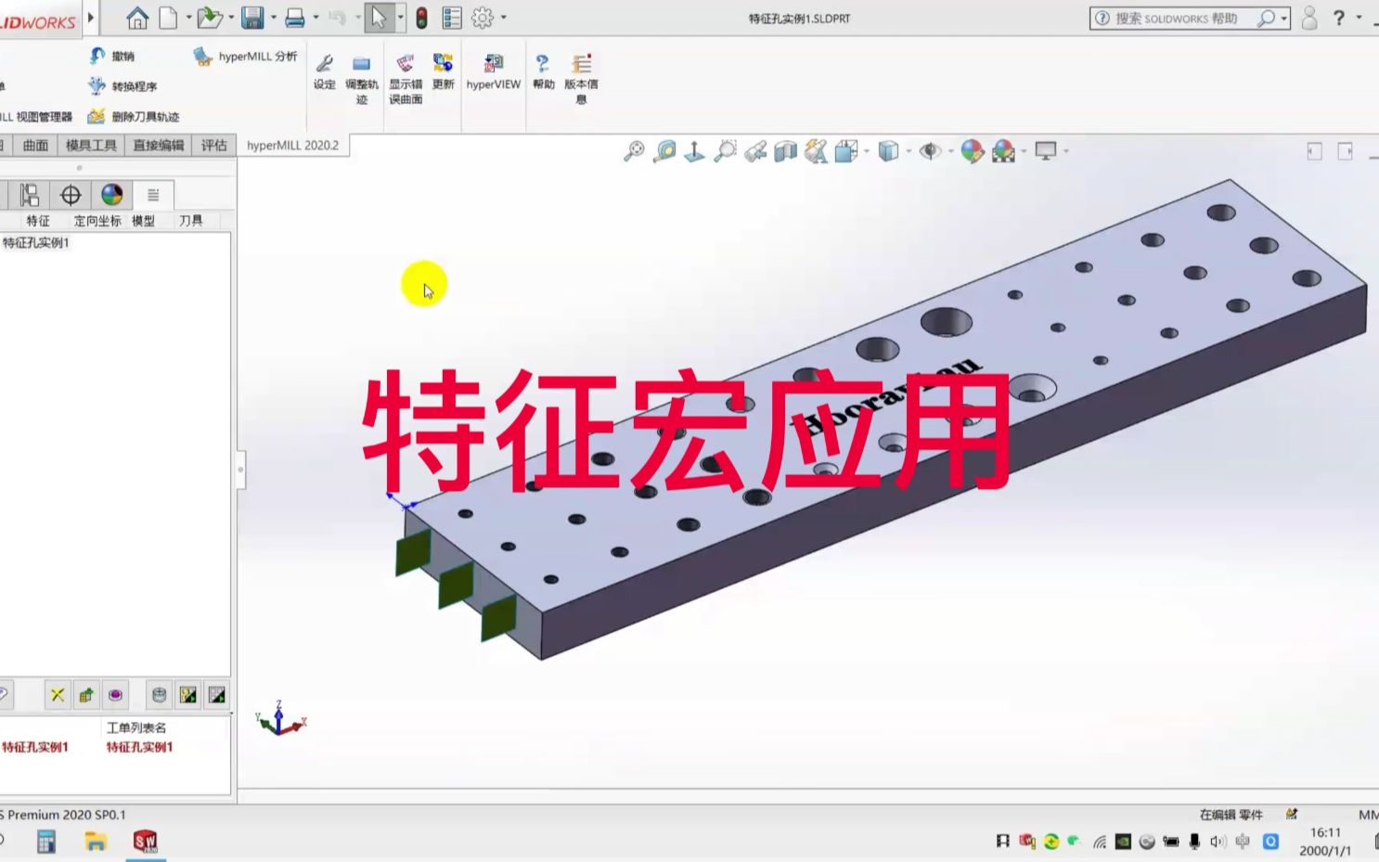This screenshot has height=862, width=1379.
Task: Click the 撤销 command
Action: click(x=122, y=55)
